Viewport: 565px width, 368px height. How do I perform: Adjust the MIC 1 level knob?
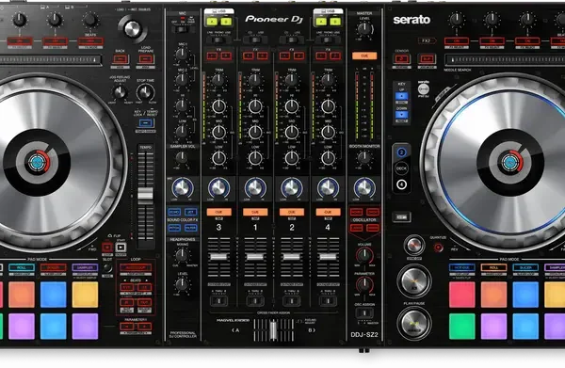[x=182, y=54]
